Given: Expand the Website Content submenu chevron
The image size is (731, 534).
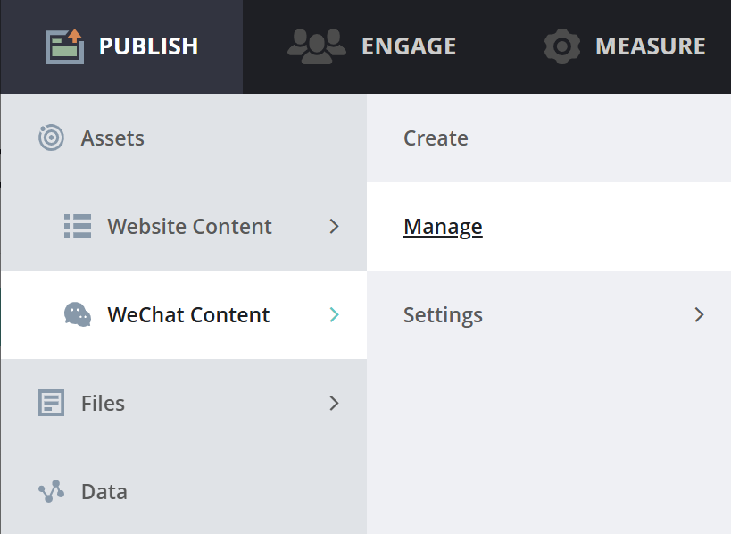Looking at the screenshot, I should (335, 226).
